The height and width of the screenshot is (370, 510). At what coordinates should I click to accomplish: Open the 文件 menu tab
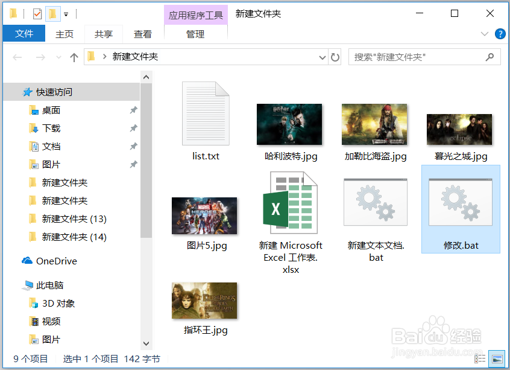(24, 34)
